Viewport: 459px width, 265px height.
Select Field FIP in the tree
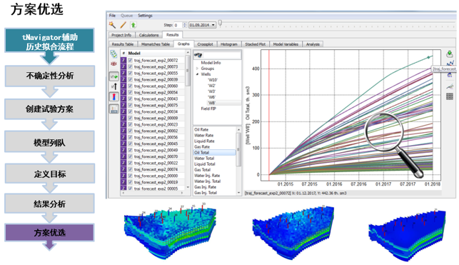tap(208, 109)
